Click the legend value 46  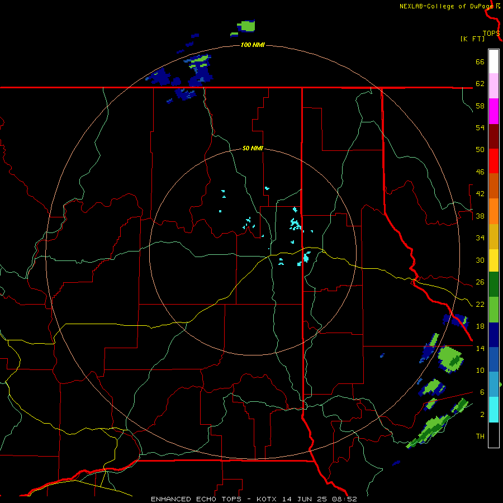coord(480,172)
